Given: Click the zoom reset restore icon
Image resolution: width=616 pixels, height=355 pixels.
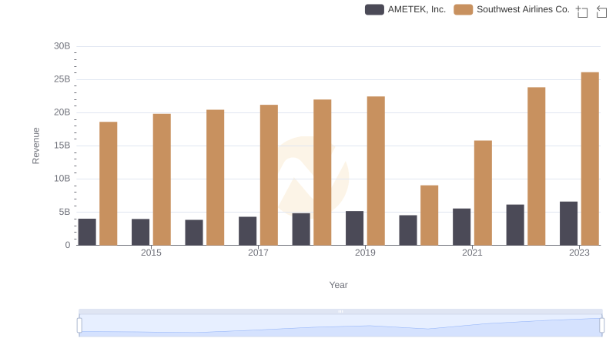Looking at the screenshot, I should coord(601,12).
